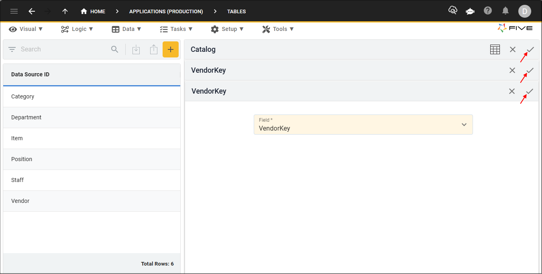Click the Five logo
The width and height of the screenshot is (542, 274).
click(x=515, y=28)
